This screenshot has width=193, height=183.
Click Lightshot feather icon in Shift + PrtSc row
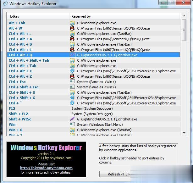pos(72,119)
